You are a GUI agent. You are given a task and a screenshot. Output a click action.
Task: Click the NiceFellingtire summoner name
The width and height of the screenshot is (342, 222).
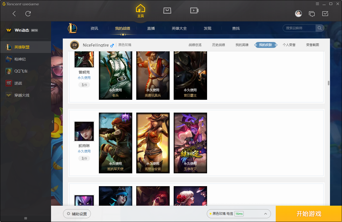click(96, 45)
